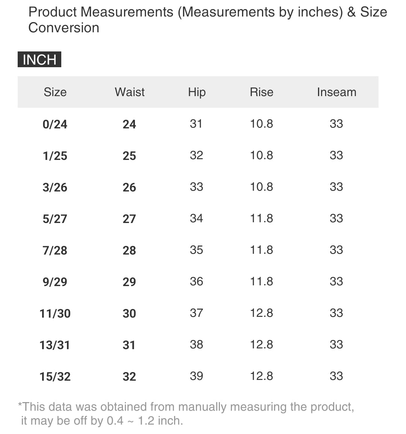The height and width of the screenshot is (434, 406).
Task: Click the manual measuring disclaimer footnote
Action: coord(186,413)
